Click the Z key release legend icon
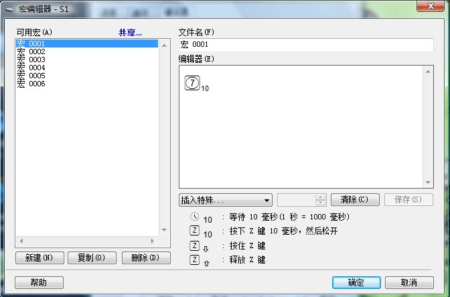Screen dimensions: 450x297 194,260
